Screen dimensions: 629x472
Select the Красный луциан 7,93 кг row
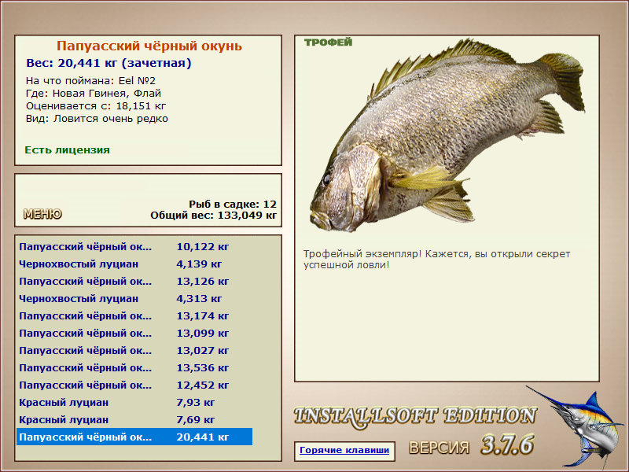pyautogui.click(x=134, y=402)
